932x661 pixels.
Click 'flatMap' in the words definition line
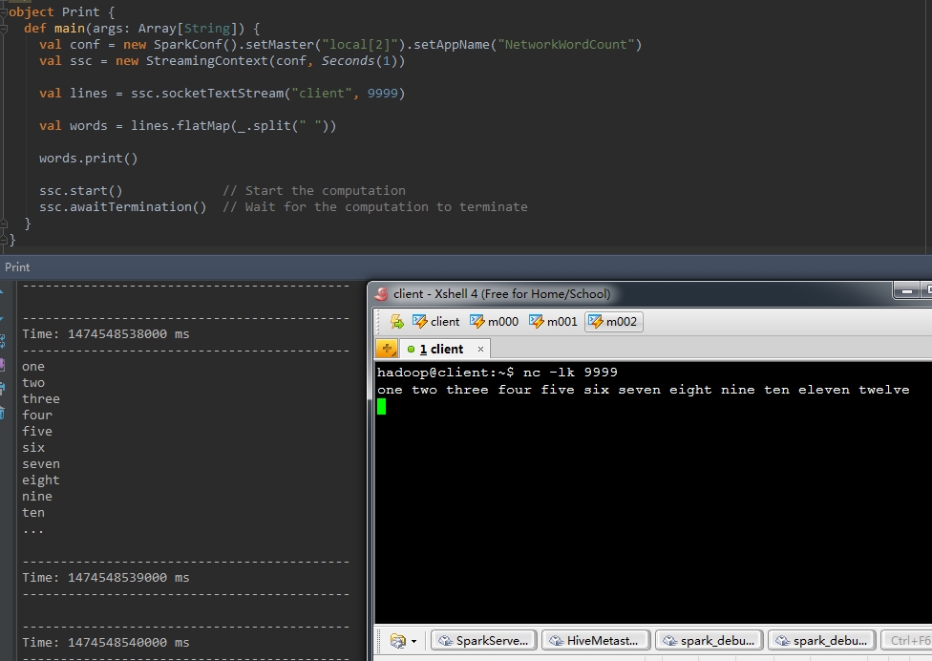tap(203, 126)
